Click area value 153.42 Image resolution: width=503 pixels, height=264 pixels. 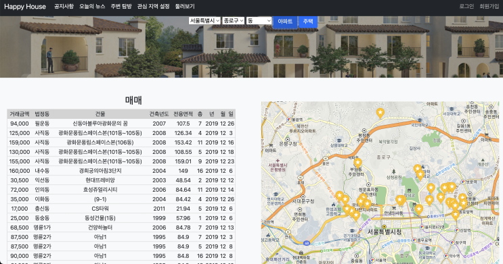pos(183,142)
